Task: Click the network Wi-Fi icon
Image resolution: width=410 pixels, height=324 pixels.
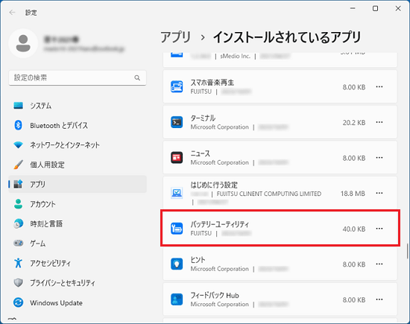Action: click(19, 145)
